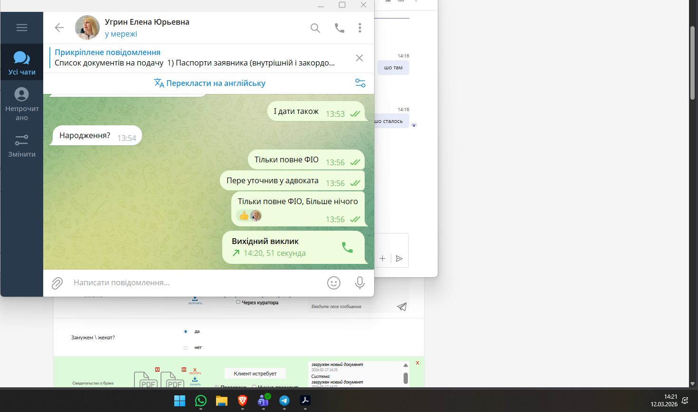Select the 'да' radio for Замужем \ женат
698x412 pixels.
[x=186, y=331]
